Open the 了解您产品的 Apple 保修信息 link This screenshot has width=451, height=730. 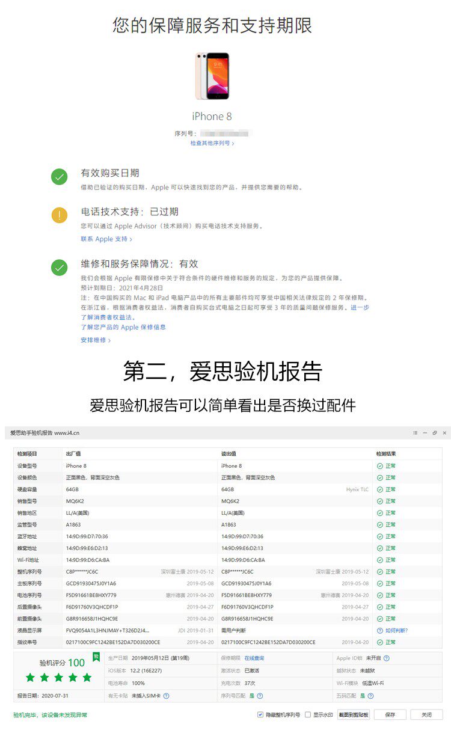tap(123, 327)
